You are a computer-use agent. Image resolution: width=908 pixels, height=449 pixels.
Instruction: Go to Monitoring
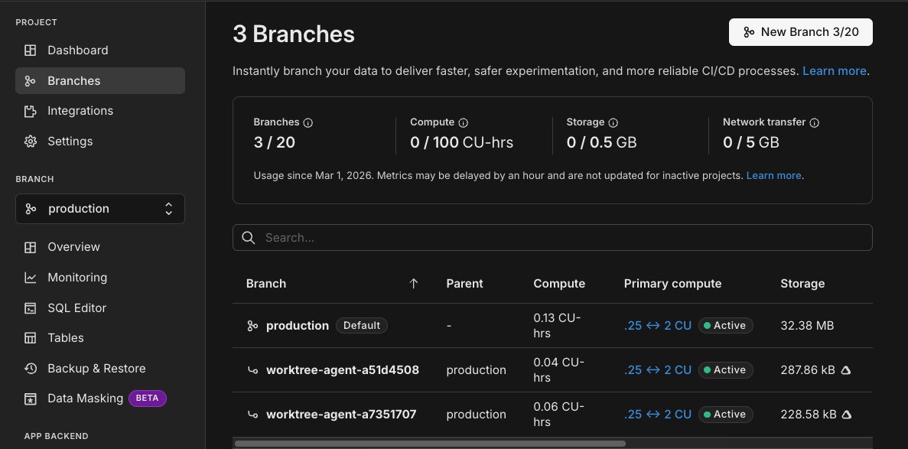click(100, 278)
